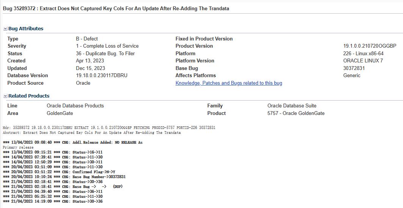Click the Updated date Dec 15, 2023
The image size is (403, 208).
click(90, 68)
